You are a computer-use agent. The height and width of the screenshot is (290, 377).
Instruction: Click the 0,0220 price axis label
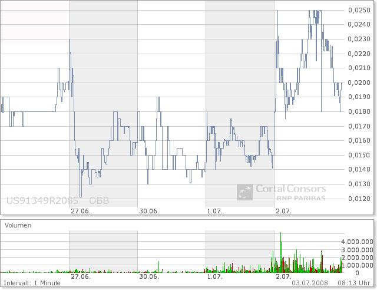click(359, 54)
